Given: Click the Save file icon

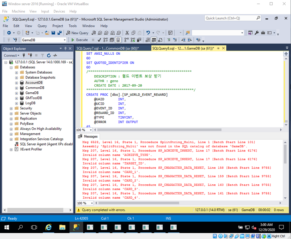Looking at the screenshot, I should click(x=53, y=33).
